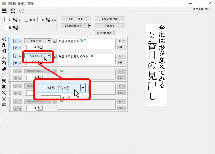Click the 表示倍率100% label

tap(202, 9)
